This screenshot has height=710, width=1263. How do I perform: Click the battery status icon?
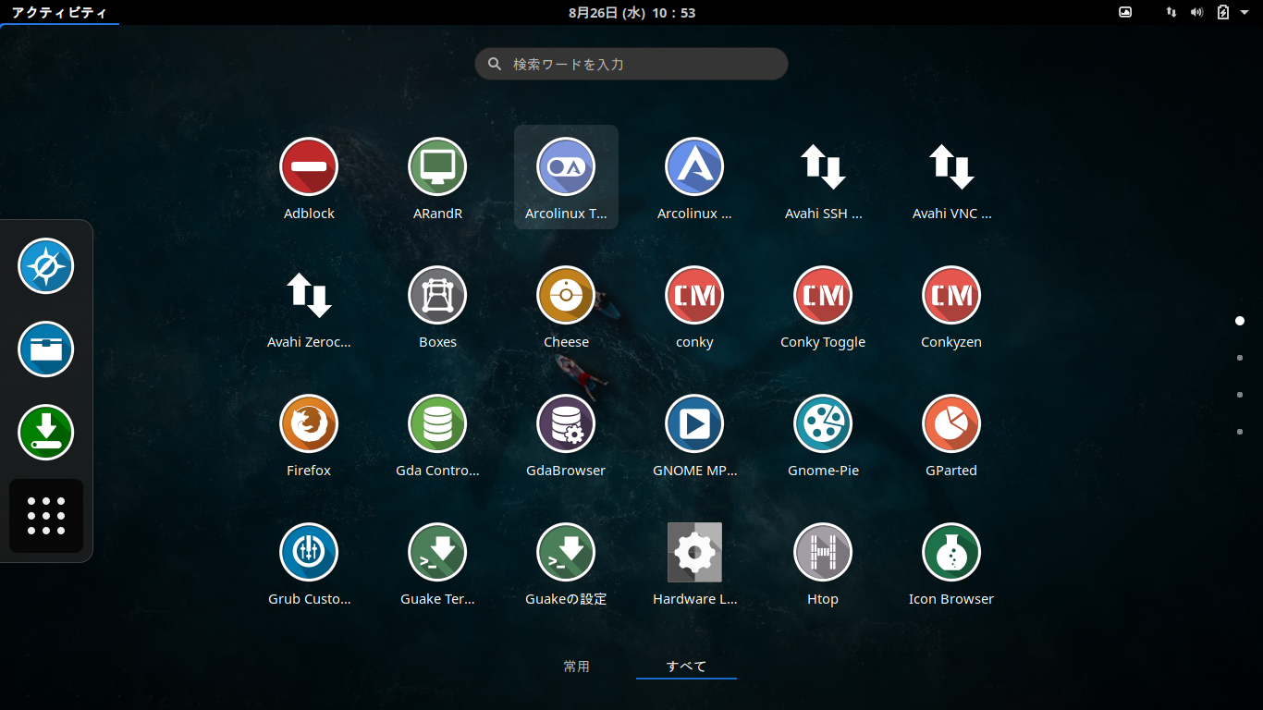point(1223,12)
